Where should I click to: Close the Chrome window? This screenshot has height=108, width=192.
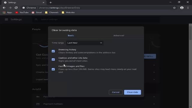[187, 2]
